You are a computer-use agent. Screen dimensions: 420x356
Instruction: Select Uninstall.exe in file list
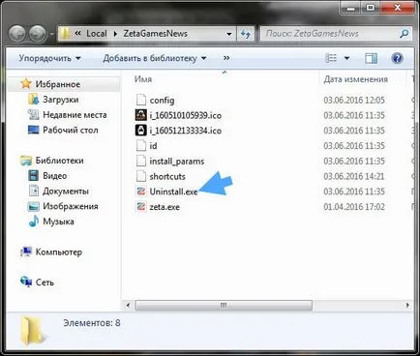[x=173, y=192]
